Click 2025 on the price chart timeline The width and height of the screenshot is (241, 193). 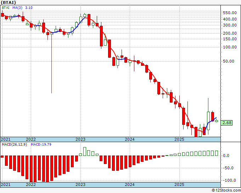coord(179,139)
